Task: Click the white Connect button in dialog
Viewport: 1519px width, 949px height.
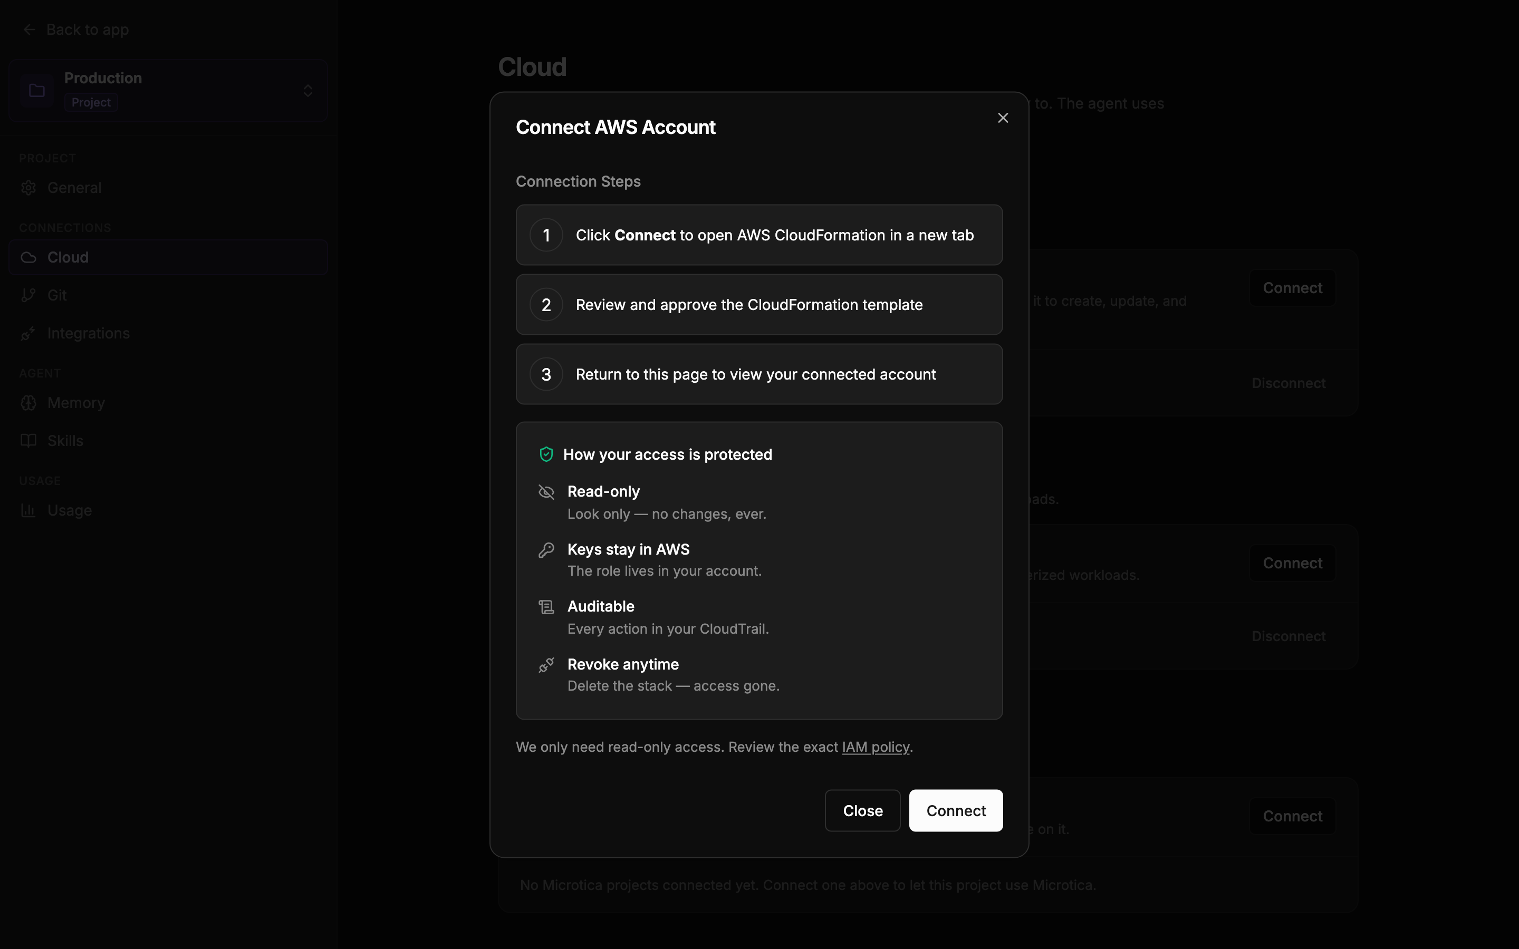Action: 955,810
